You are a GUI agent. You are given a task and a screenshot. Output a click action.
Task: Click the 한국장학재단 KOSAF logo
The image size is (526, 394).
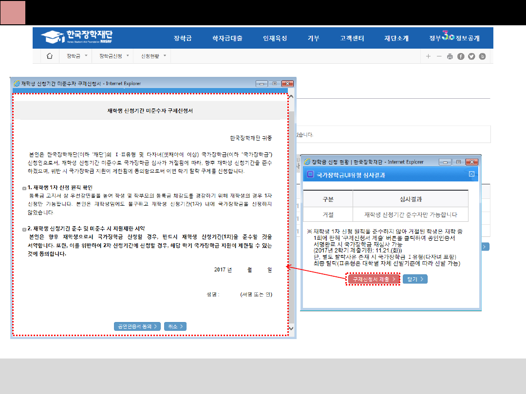coord(77,37)
